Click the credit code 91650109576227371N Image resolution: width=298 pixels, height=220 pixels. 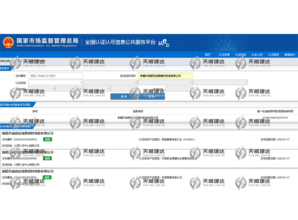[x=275, y=118]
